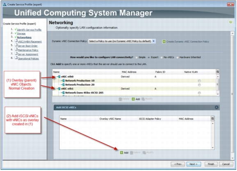Click the main panel vertical scrollbar
Viewport: 237px width, 171px height.
232,96
